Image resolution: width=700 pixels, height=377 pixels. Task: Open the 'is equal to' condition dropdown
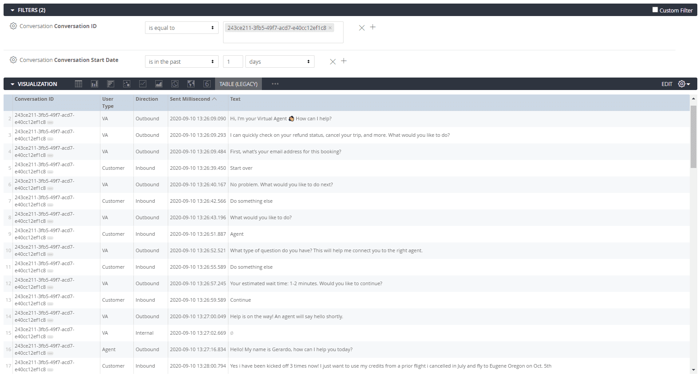pyautogui.click(x=182, y=28)
